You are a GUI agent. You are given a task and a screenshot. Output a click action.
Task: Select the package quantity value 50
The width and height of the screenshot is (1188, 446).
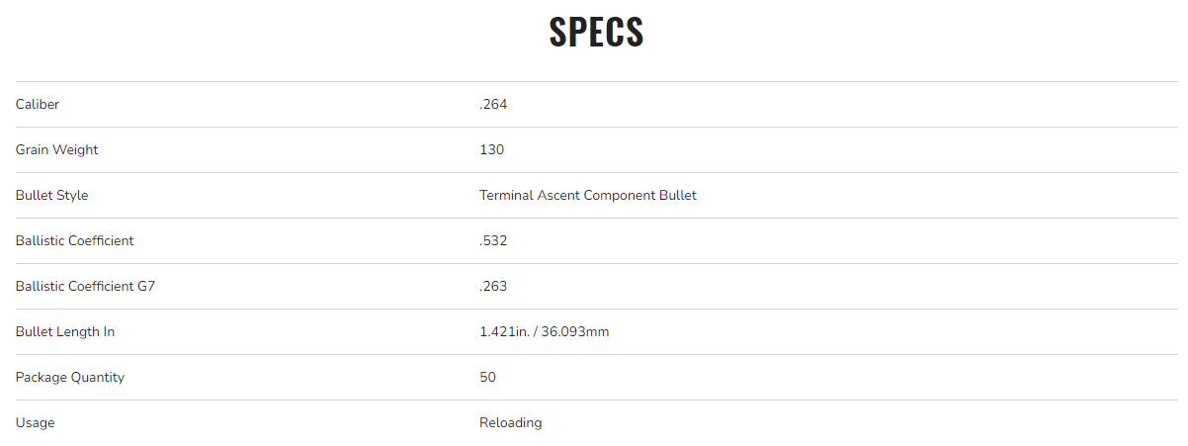coord(487,377)
